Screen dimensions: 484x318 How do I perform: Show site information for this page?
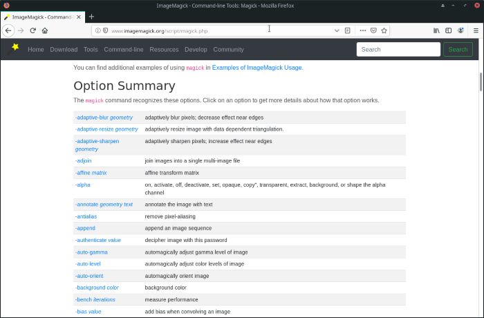point(97,30)
